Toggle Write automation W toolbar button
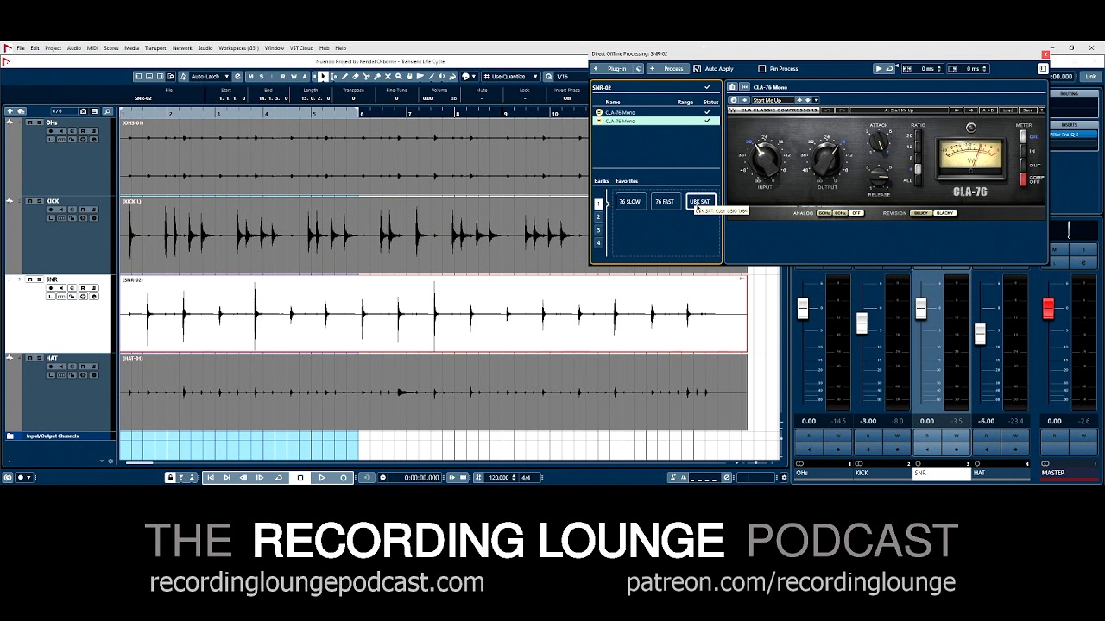The width and height of the screenshot is (1105, 621). pyautogui.click(x=293, y=77)
